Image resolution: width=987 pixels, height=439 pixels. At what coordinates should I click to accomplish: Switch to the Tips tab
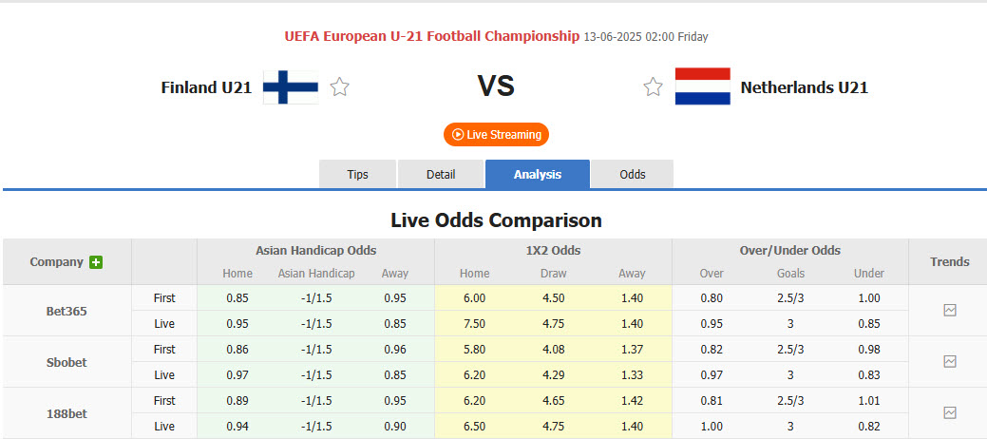357,174
